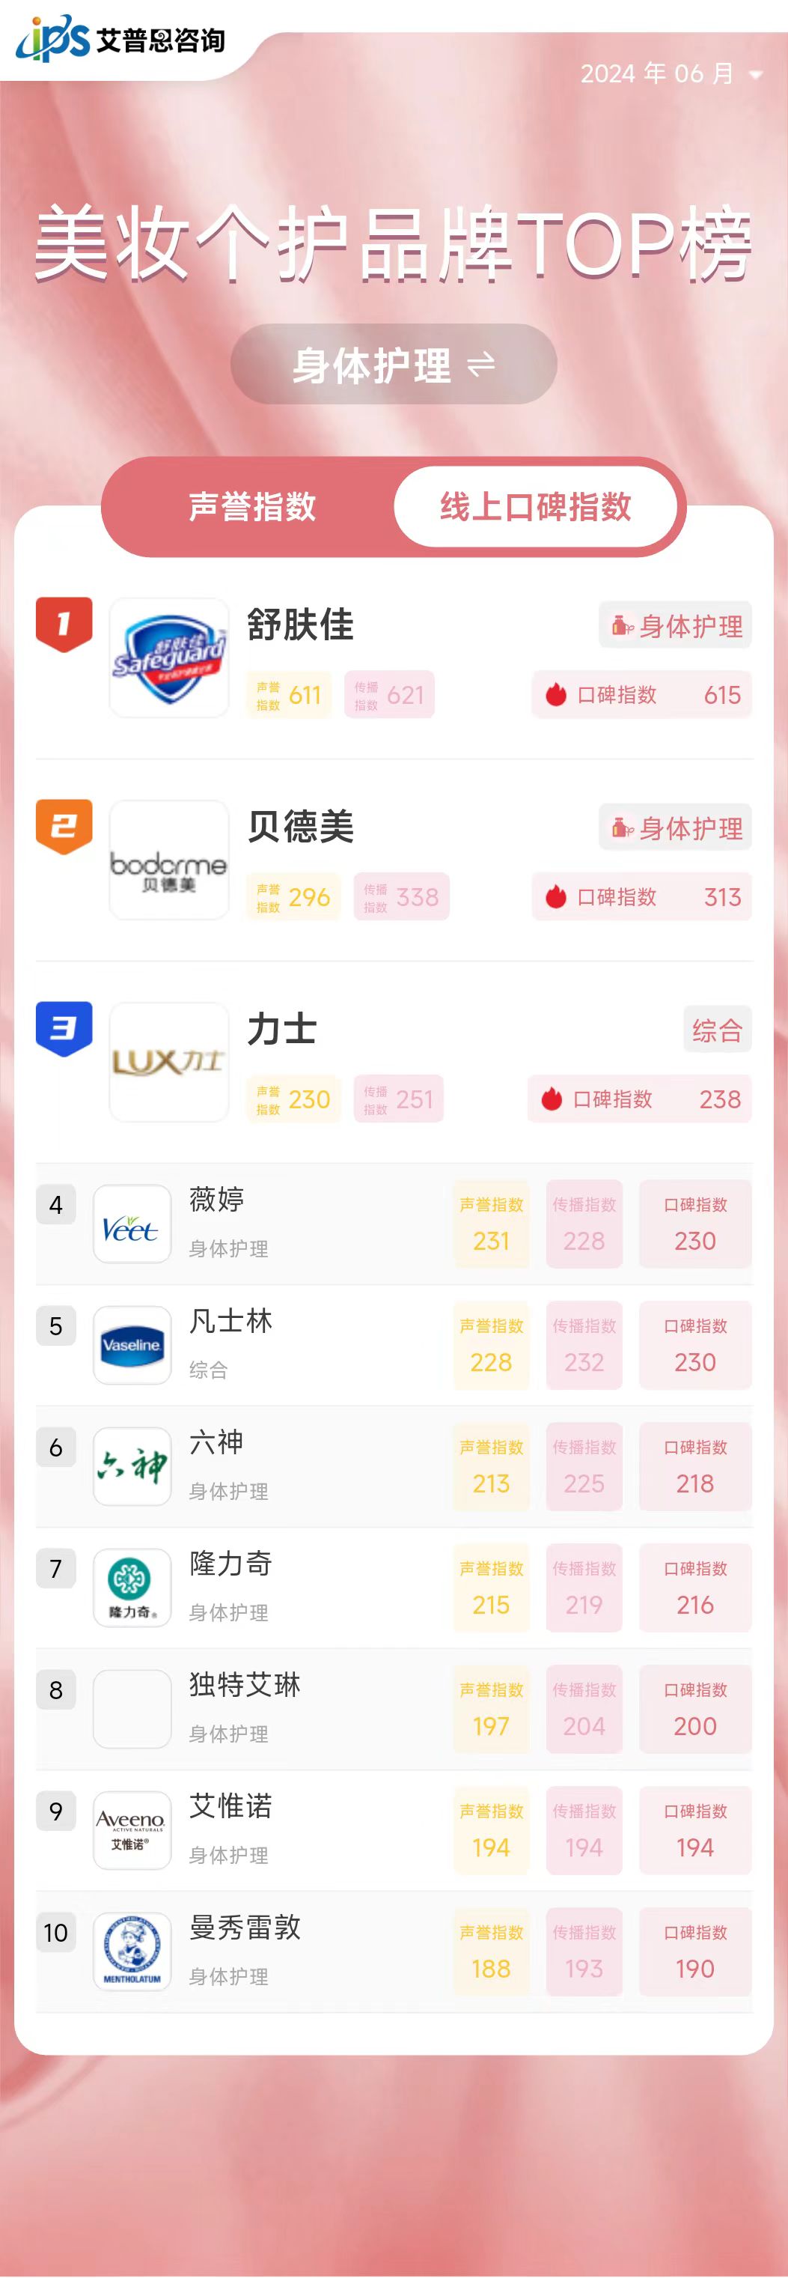This screenshot has height=2278, width=788.
Task: Select the 声誉指数 tab
Action: tap(251, 507)
